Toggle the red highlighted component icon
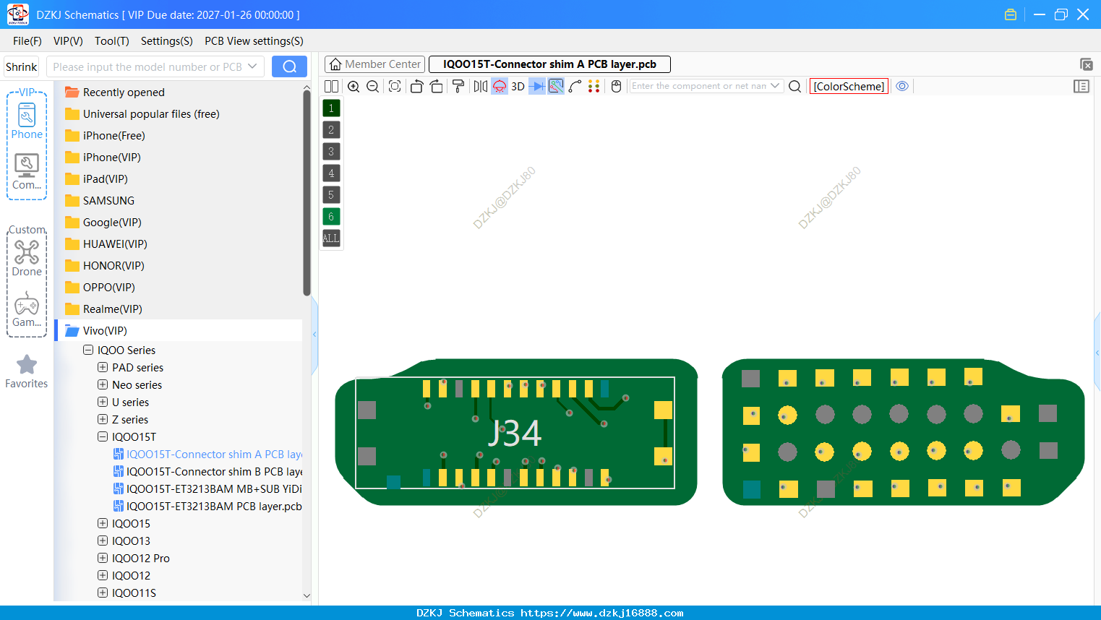Screen dimensions: 1101x620 pos(500,86)
